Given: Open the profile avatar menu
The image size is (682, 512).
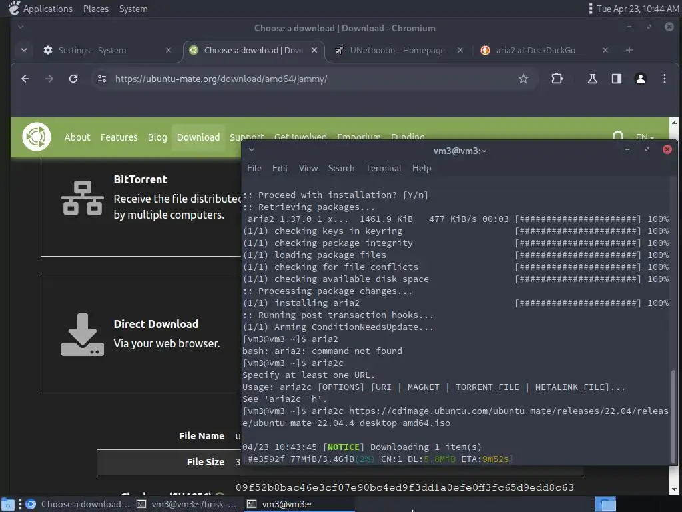Looking at the screenshot, I should [x=640, y=79].
